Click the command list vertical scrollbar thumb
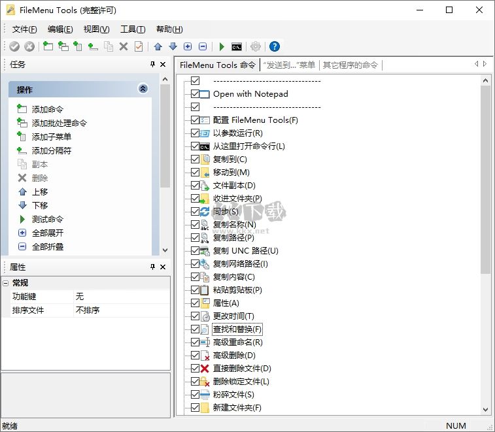Viewport: 495px width, 432px height. (485, 180)
